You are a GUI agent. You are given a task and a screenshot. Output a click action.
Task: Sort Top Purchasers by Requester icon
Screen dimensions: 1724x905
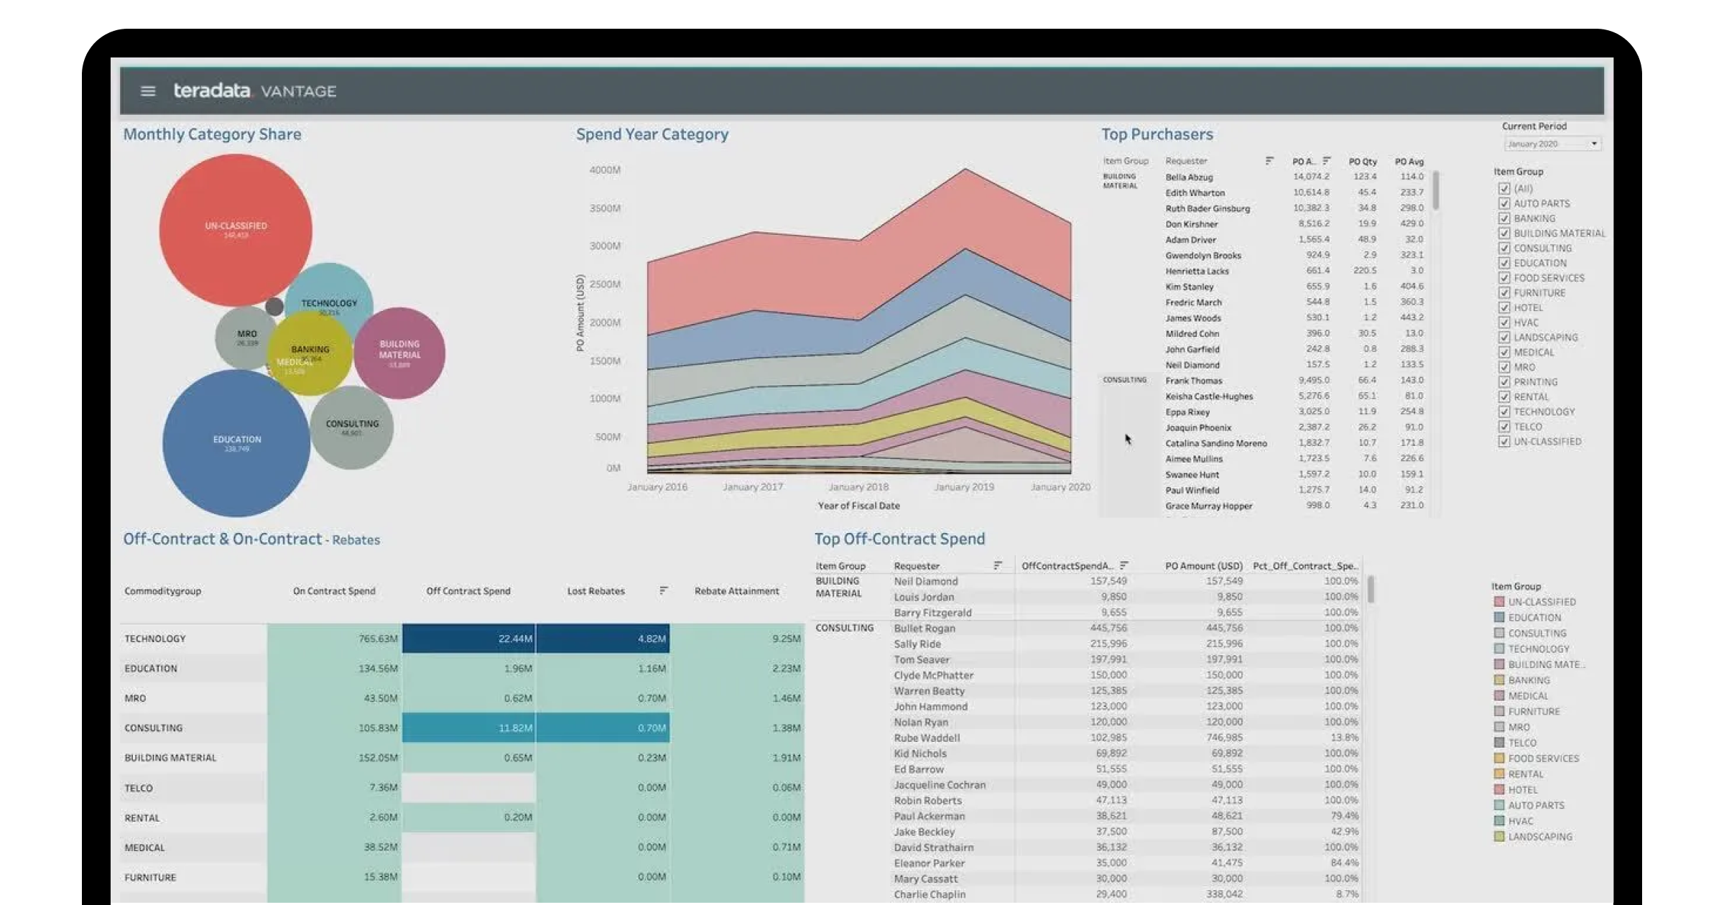pos(1269,161)
